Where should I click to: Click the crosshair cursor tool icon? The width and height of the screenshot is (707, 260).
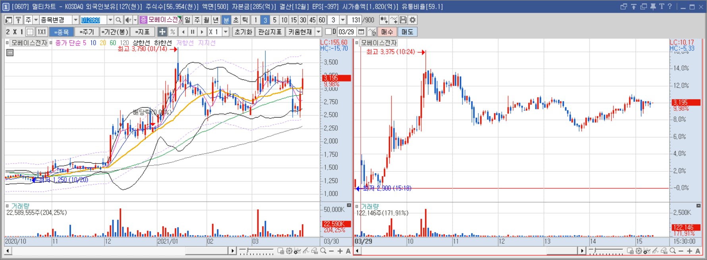[162, 32]
